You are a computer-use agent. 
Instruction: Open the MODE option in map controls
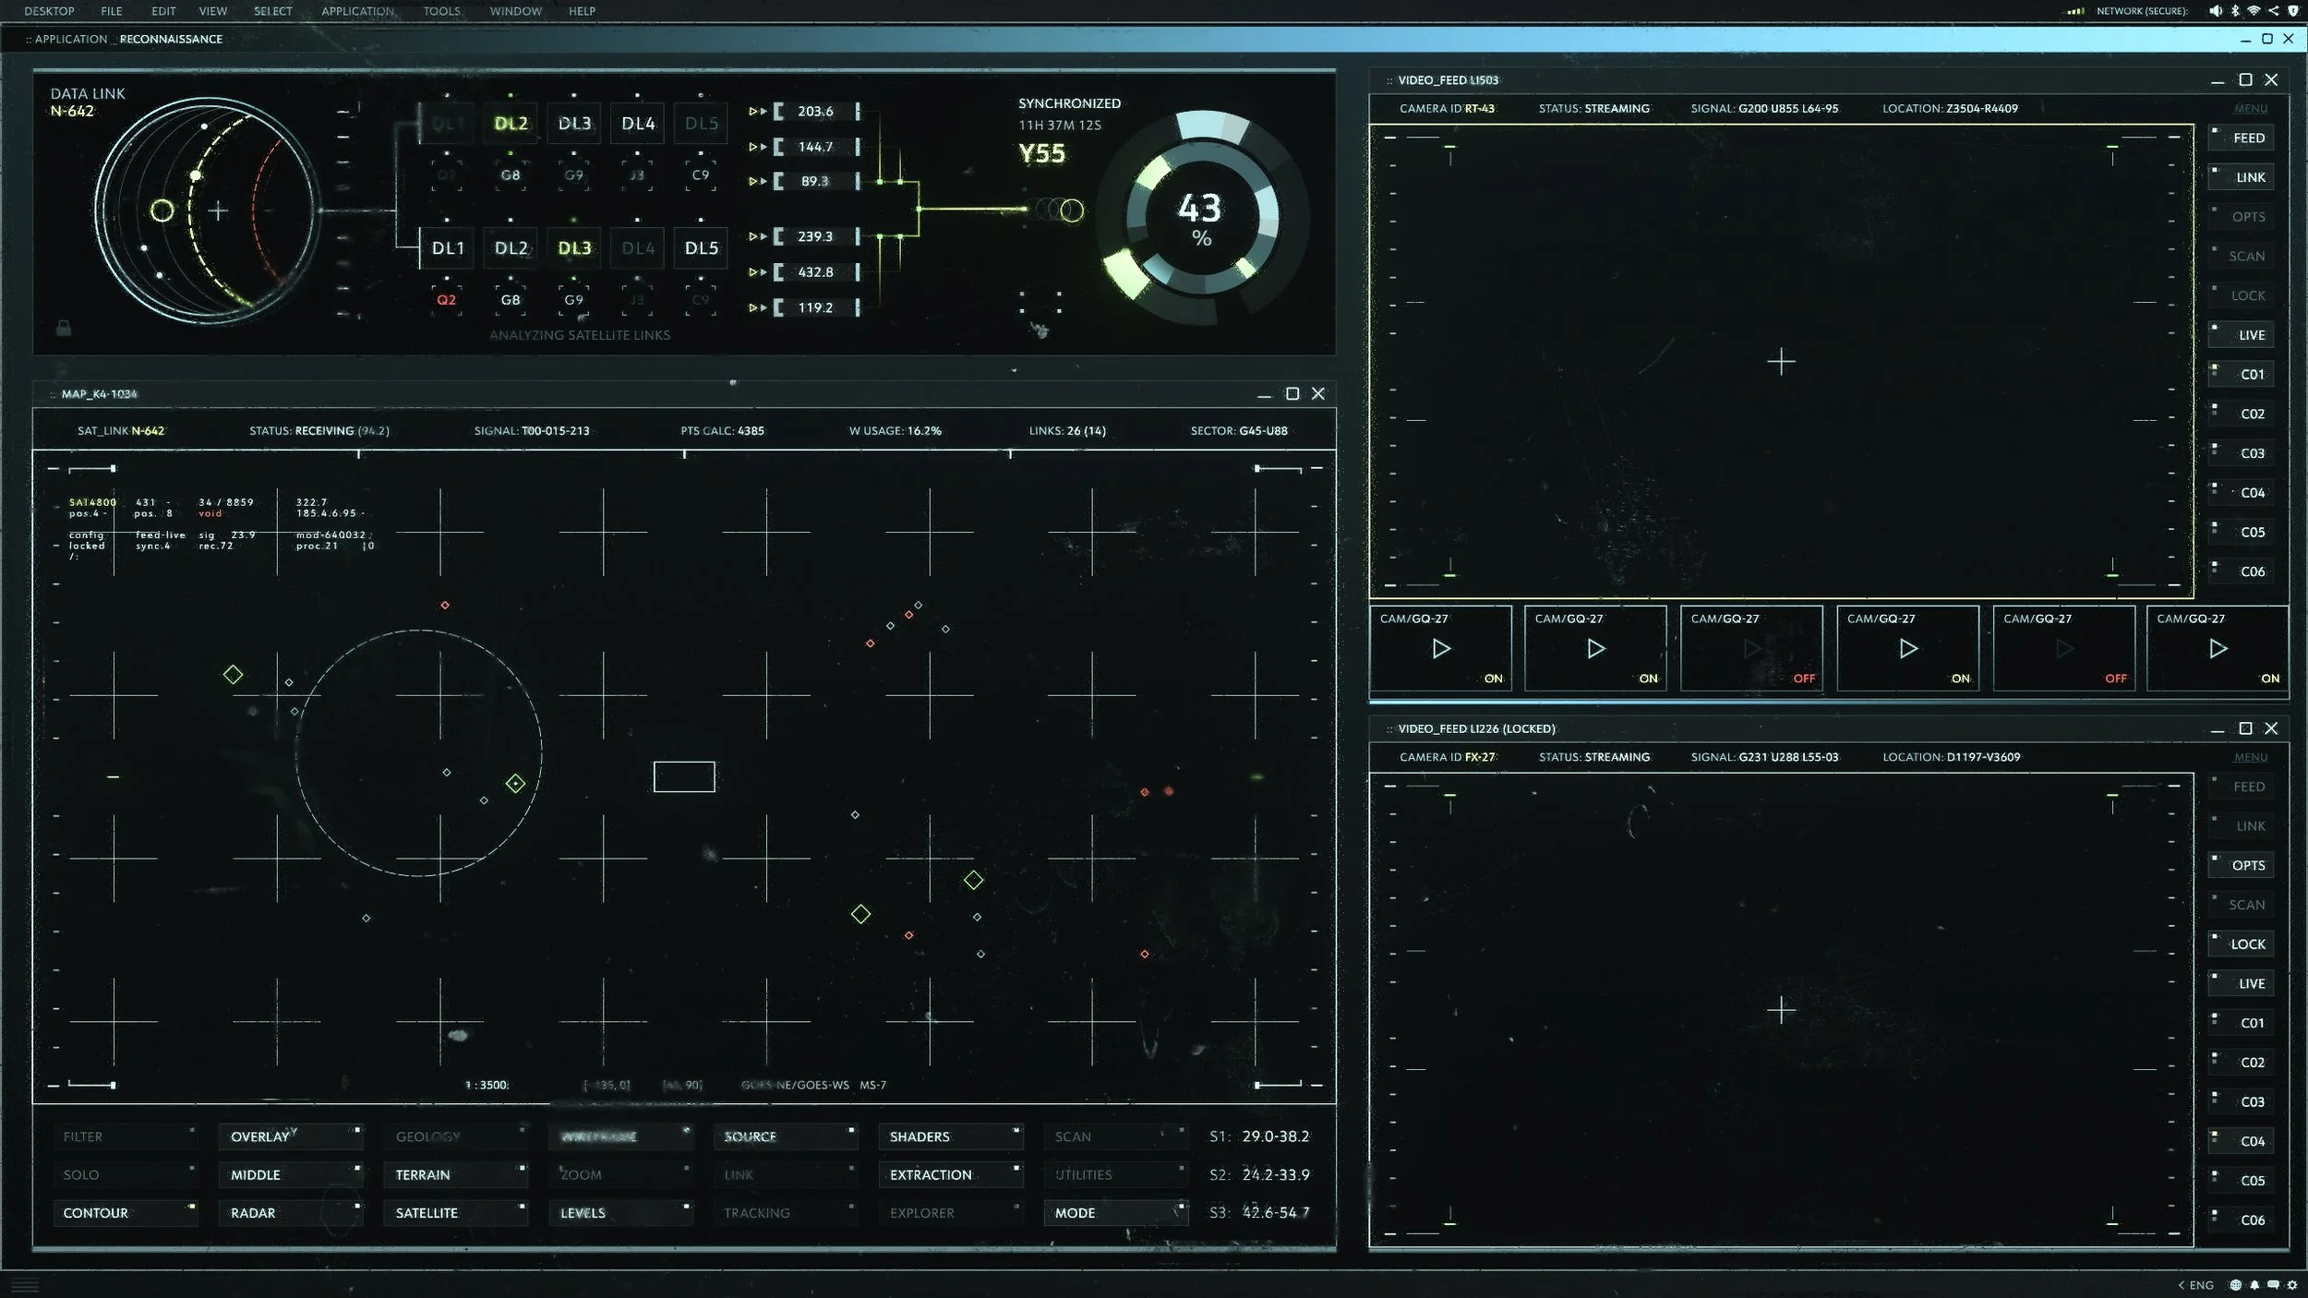coord(1114,1212)
